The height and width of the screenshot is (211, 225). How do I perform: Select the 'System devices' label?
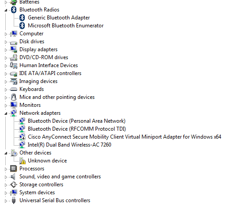(x=37, y=192)
